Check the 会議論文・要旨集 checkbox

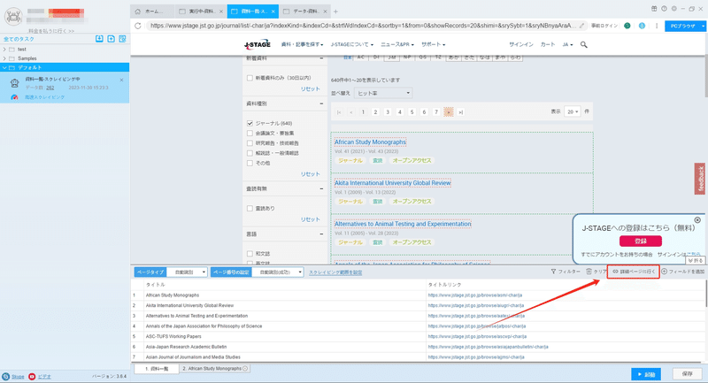pyautogui.click(x=250, y=133)
